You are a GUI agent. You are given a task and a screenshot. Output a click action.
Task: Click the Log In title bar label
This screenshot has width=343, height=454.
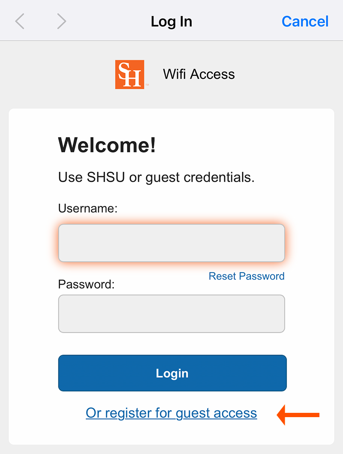tap(171, 21)
